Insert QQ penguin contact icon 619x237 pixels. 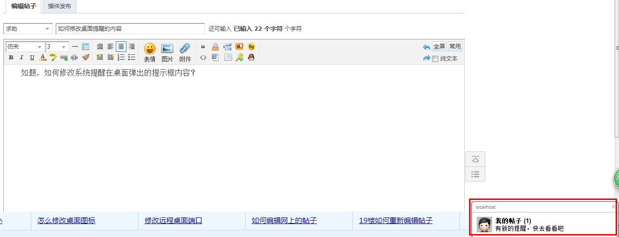[x=251, y=57]
